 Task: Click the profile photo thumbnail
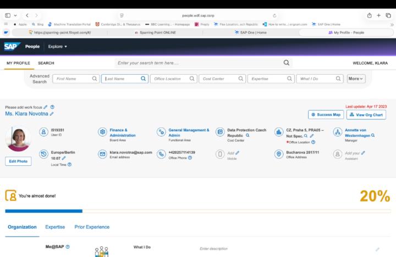18,139
